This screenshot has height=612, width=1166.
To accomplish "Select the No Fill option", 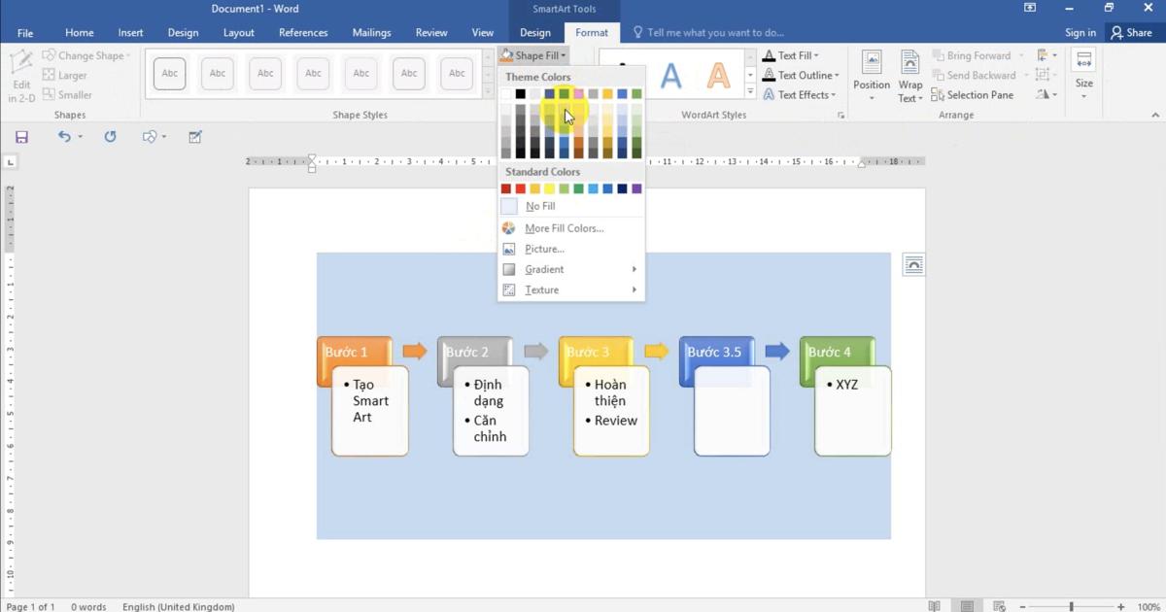I will click(x=570, y=206).
